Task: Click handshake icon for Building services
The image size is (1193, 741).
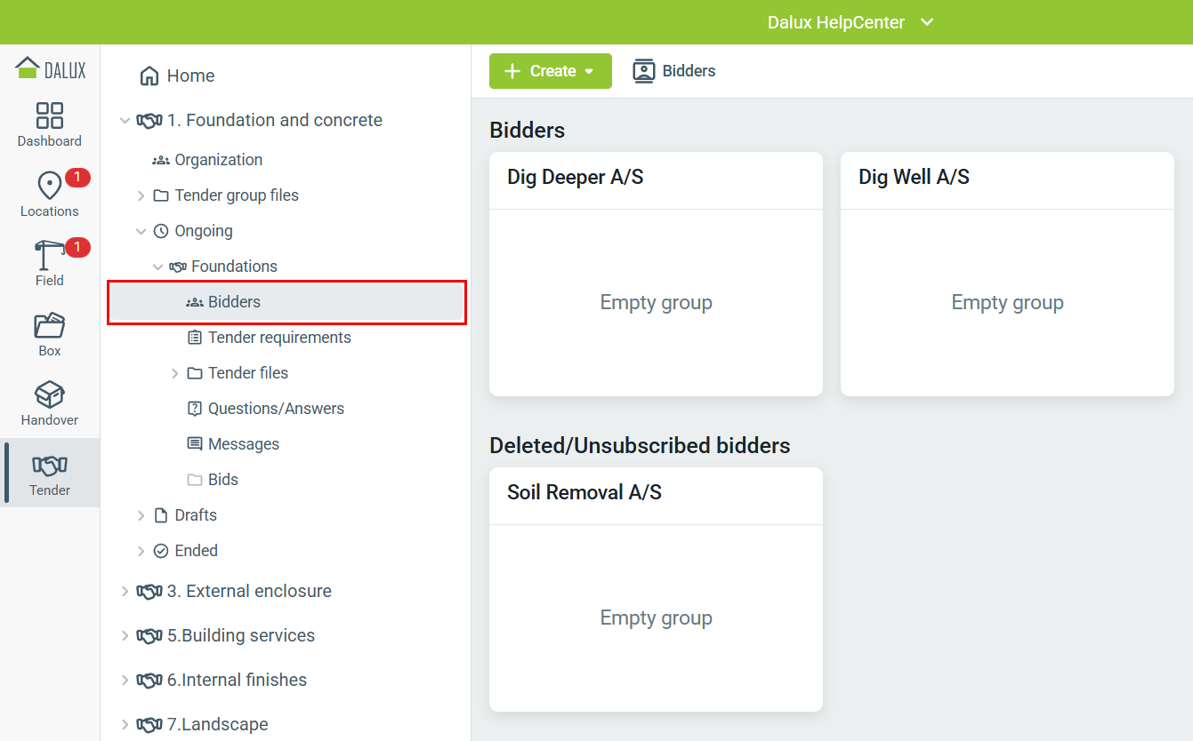Action: click(x=149, y=635)
